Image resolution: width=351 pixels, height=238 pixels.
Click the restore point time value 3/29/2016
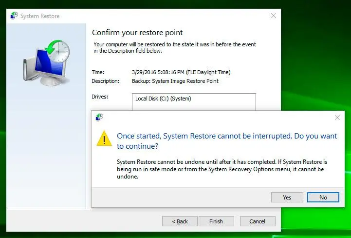181,72
